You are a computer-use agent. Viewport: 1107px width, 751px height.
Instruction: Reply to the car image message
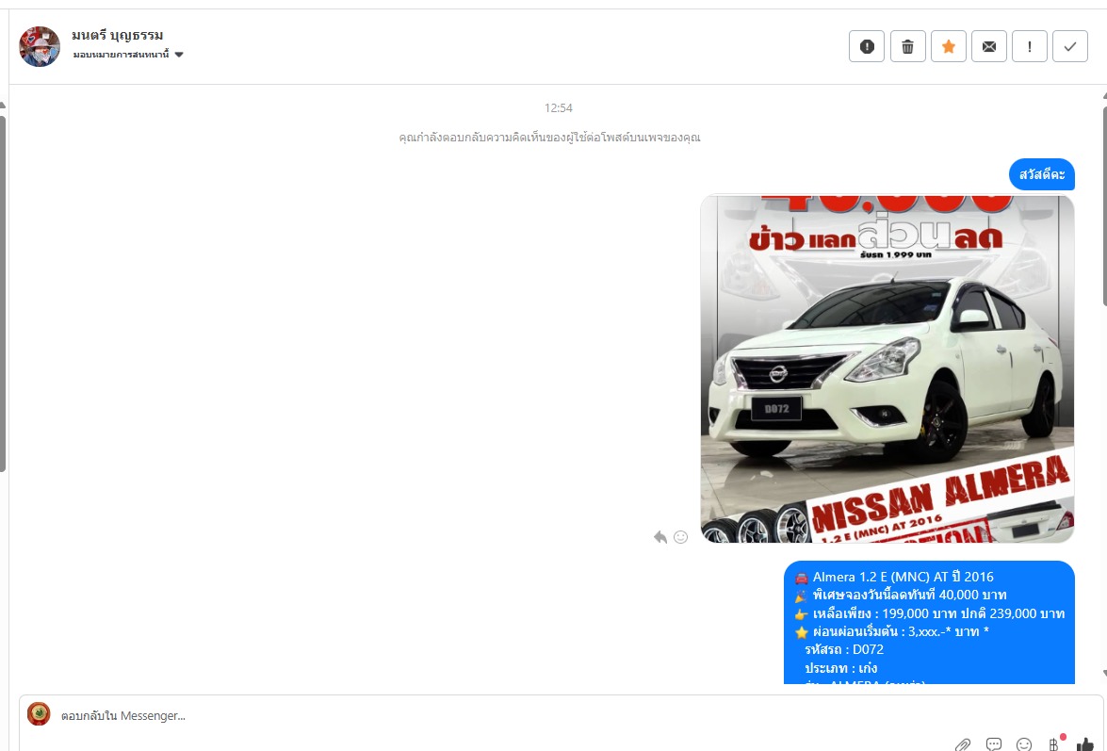point(660,537)
